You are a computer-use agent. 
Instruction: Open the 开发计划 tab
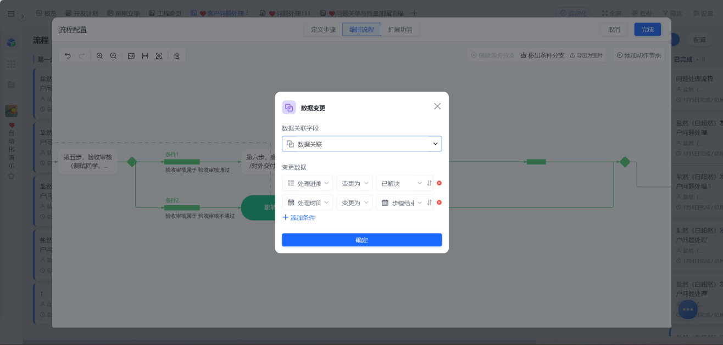coord(82,13)
